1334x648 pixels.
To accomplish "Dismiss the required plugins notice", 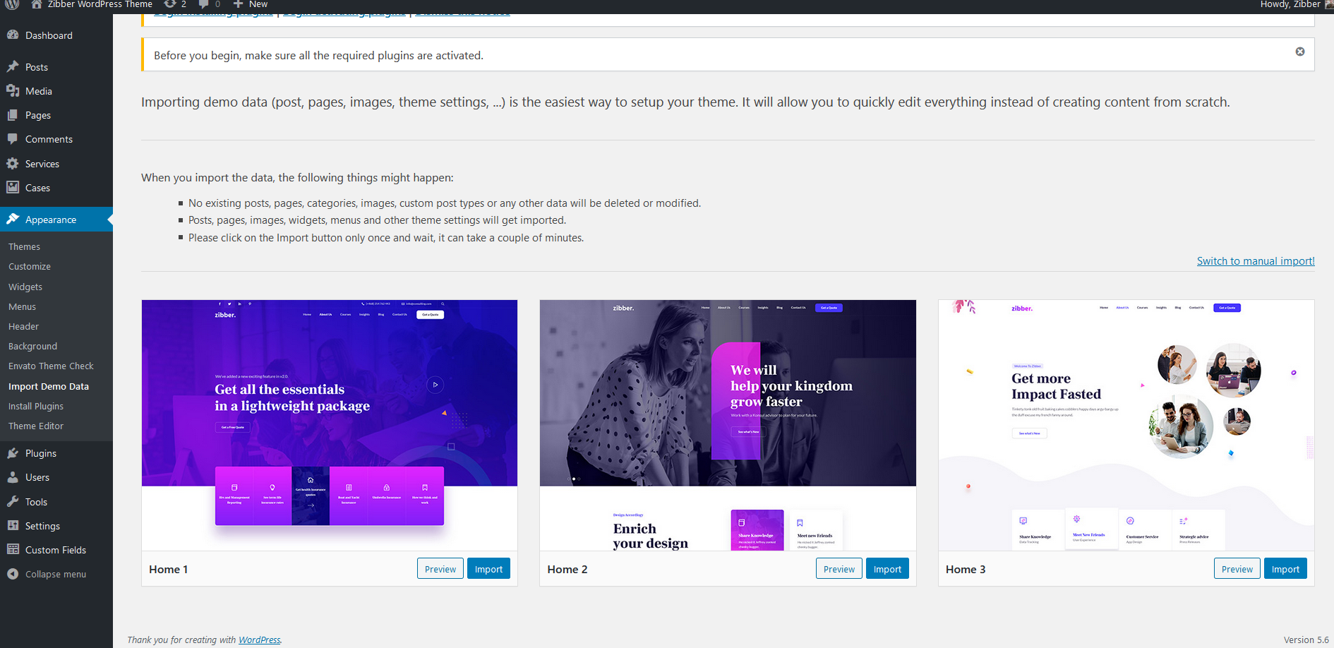I will [1300, 52].
